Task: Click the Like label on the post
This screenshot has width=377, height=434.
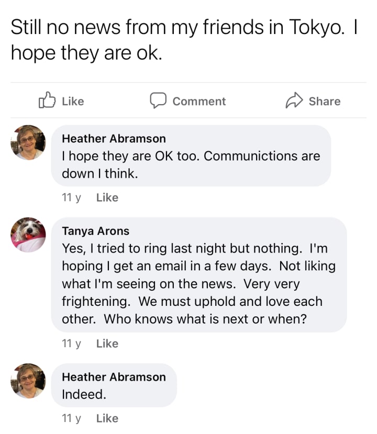Action: coord(73,101)
